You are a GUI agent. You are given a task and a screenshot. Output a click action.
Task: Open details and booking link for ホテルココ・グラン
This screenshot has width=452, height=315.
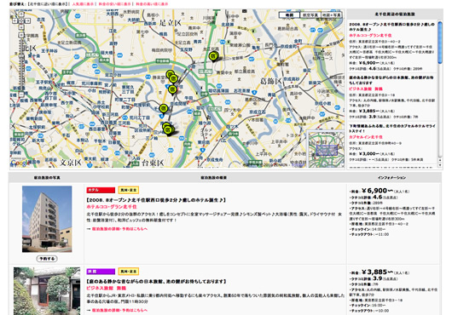pos(119,229)
